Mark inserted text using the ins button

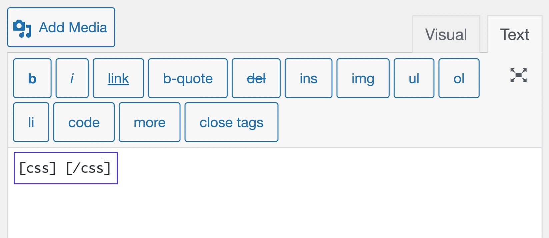308,78
